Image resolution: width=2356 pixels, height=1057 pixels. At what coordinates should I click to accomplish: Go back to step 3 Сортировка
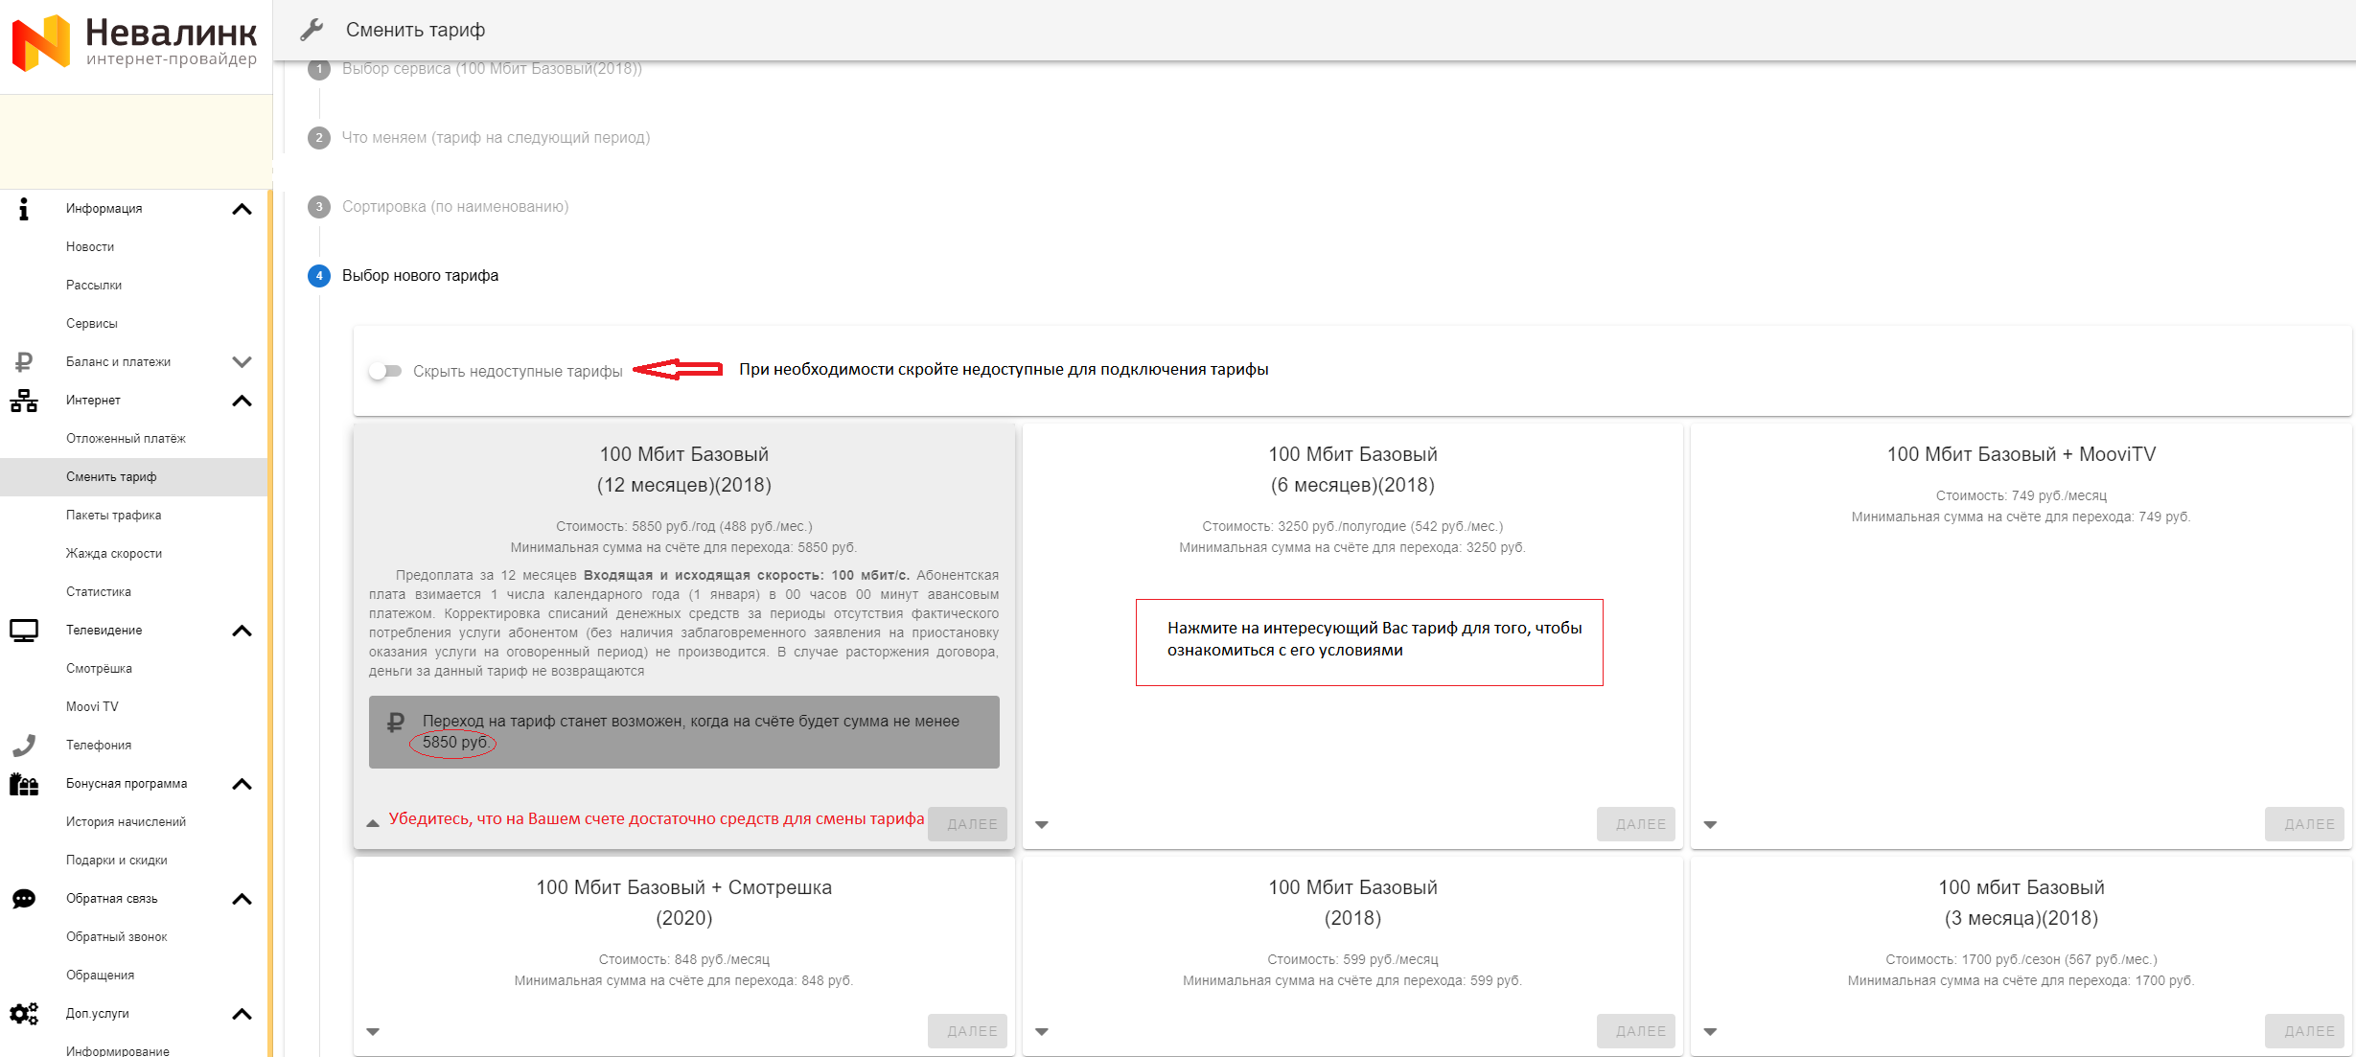(x=454, y=207)
